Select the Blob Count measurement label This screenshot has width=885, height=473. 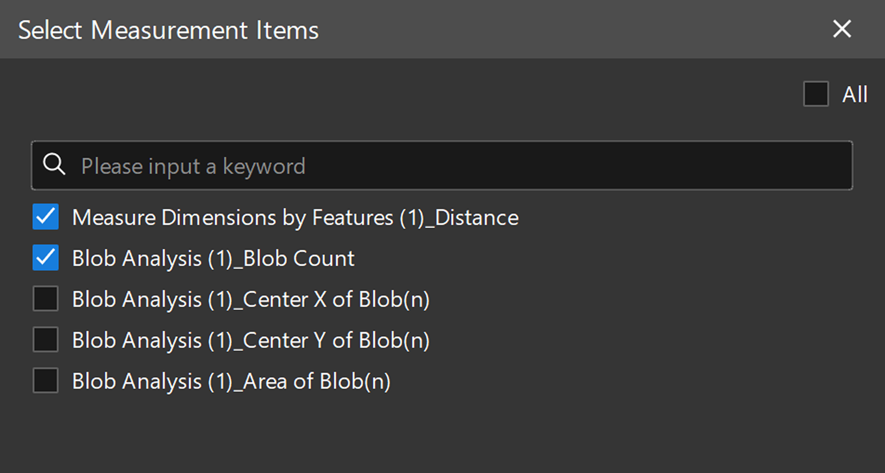tap(213, 258)
